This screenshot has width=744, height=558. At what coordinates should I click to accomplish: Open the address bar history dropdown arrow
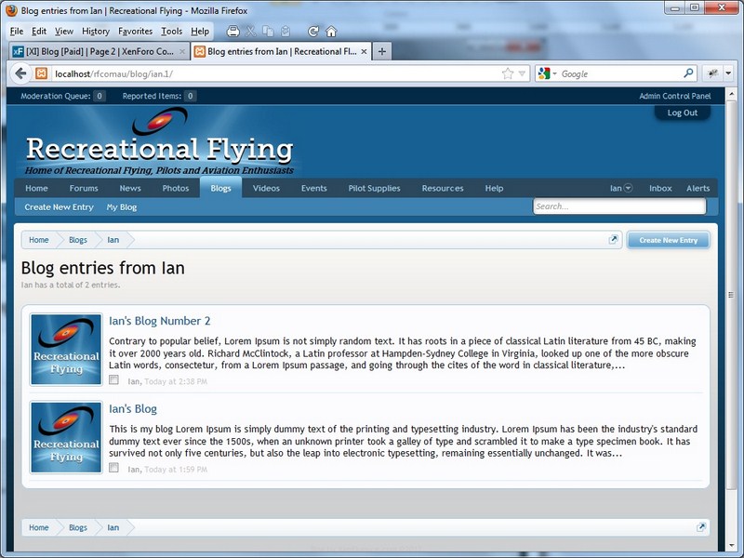pos(522,73)
